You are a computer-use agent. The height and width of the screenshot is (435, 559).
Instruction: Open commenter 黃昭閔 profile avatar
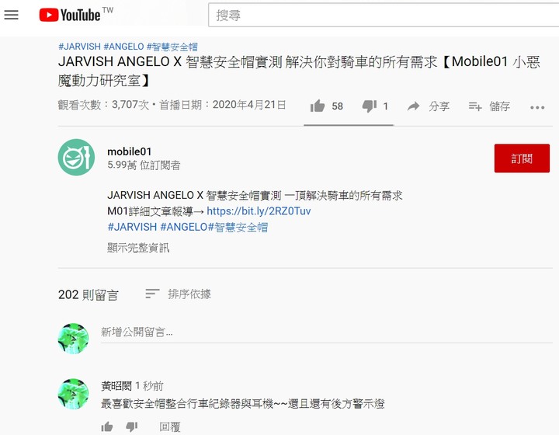coord(74,394)
